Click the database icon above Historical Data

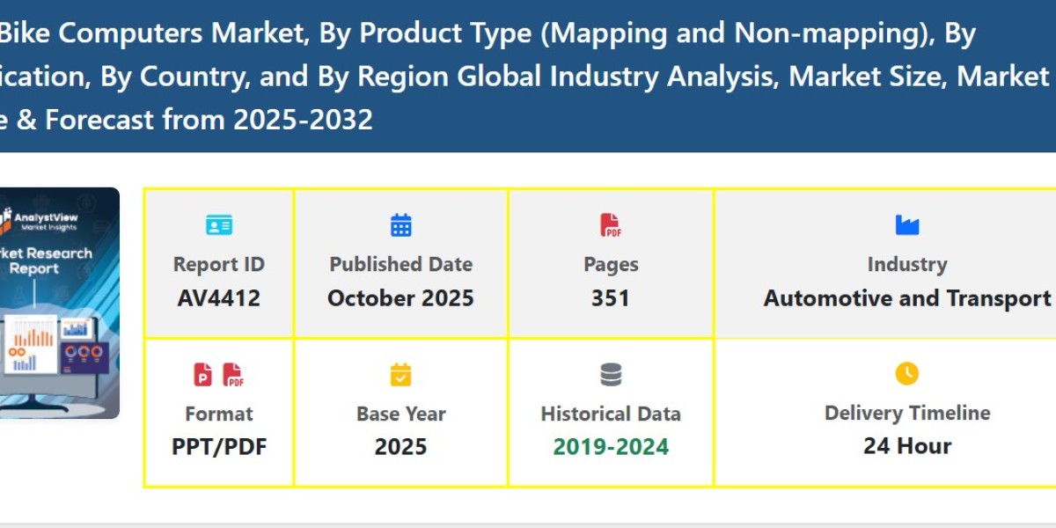click(x=610, y=374)
